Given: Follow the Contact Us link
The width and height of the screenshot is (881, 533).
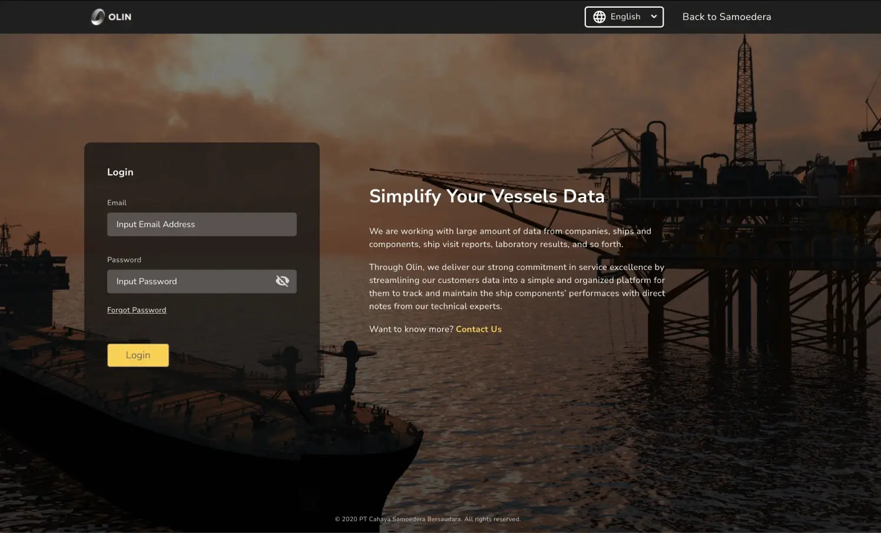Looking at the screenshot, I should pyautogui.click(x=478, y=329).
